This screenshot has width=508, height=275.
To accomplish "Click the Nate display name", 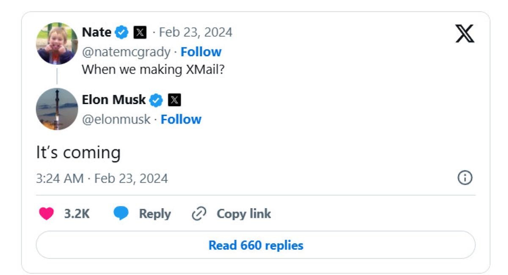I will tap(97, 32).
